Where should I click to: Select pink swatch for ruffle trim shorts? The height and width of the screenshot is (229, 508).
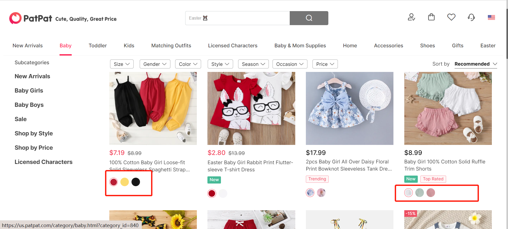431,193
